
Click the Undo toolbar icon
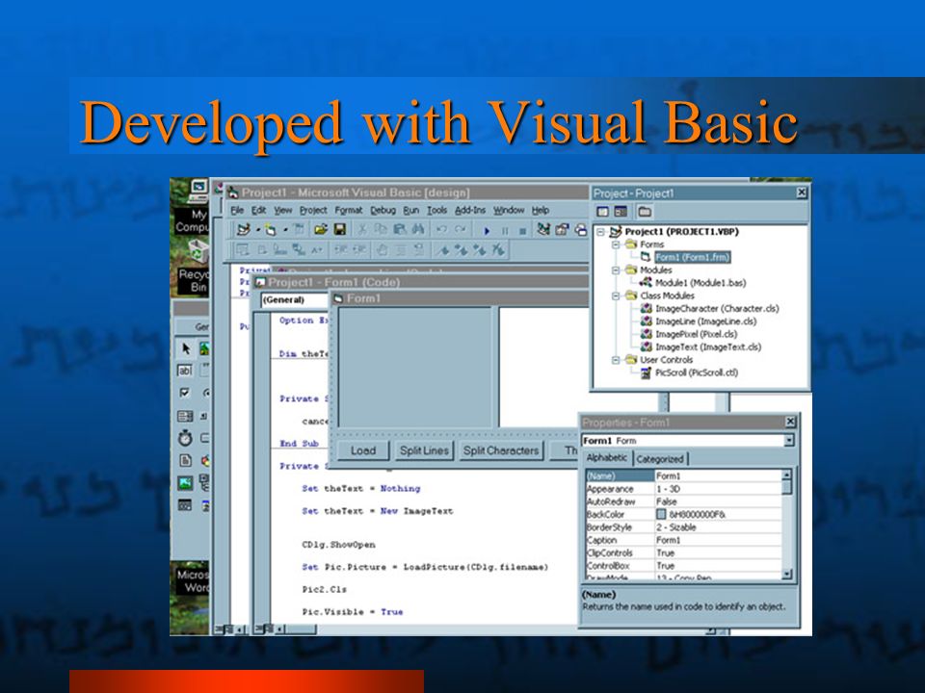(442, 229)
